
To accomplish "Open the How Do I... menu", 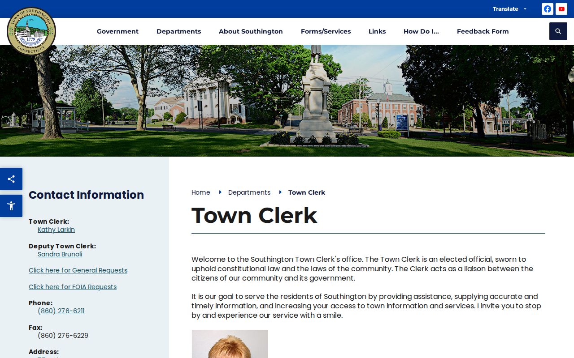I will coord(421,31).
